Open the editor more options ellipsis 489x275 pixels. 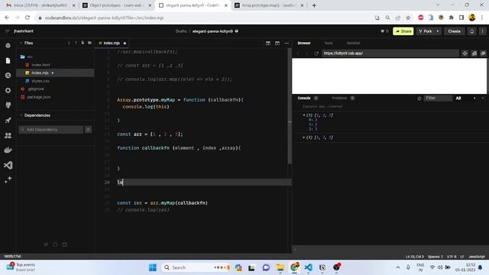(287, 44)
